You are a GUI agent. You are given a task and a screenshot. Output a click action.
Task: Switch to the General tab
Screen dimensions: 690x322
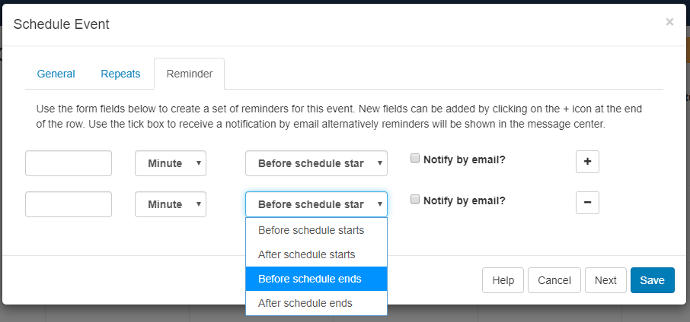click(56, 74)
